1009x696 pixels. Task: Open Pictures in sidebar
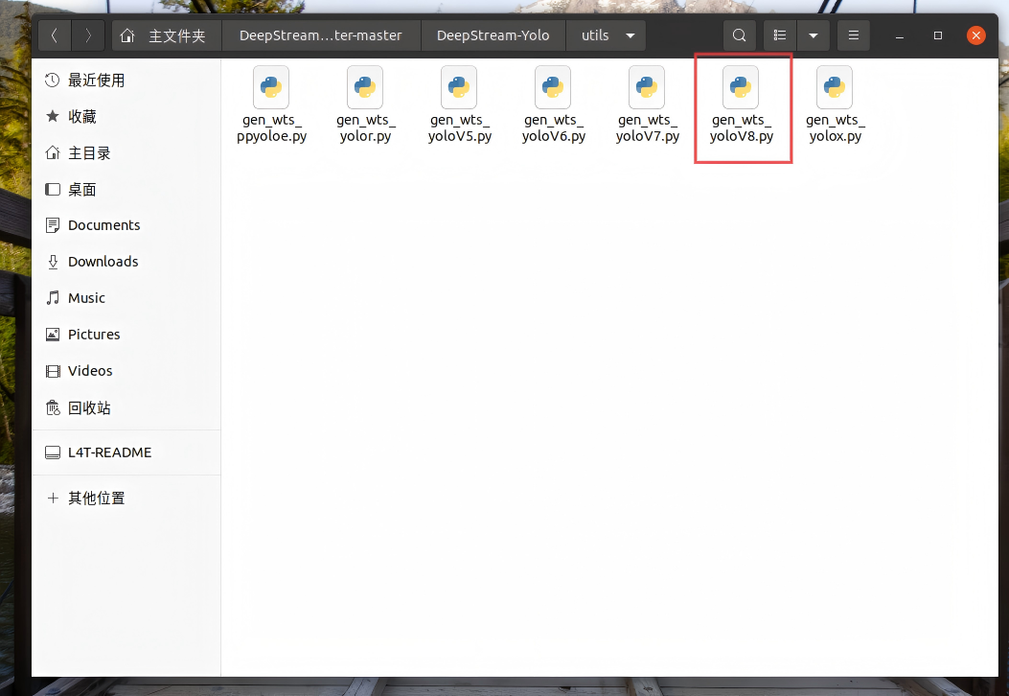[x=126, y=335]
